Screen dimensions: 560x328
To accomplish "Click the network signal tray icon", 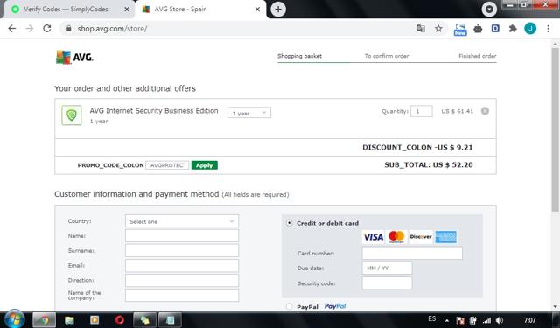I will click(486, 320).
